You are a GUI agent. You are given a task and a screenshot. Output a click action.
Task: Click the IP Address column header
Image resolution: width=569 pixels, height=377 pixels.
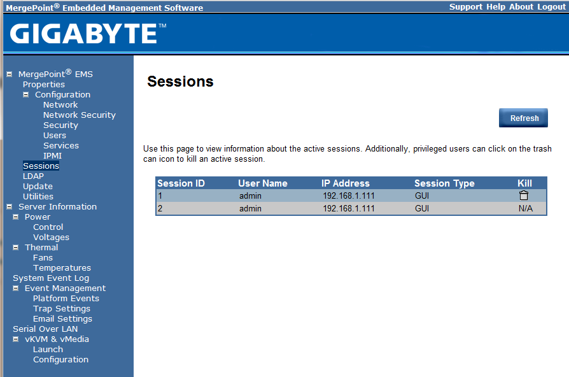coord(346,183)
